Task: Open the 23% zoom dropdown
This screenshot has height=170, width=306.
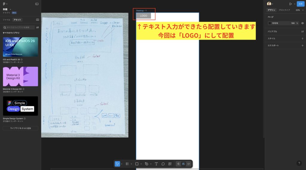Action: pyautogui.click(x=299, y=10)
